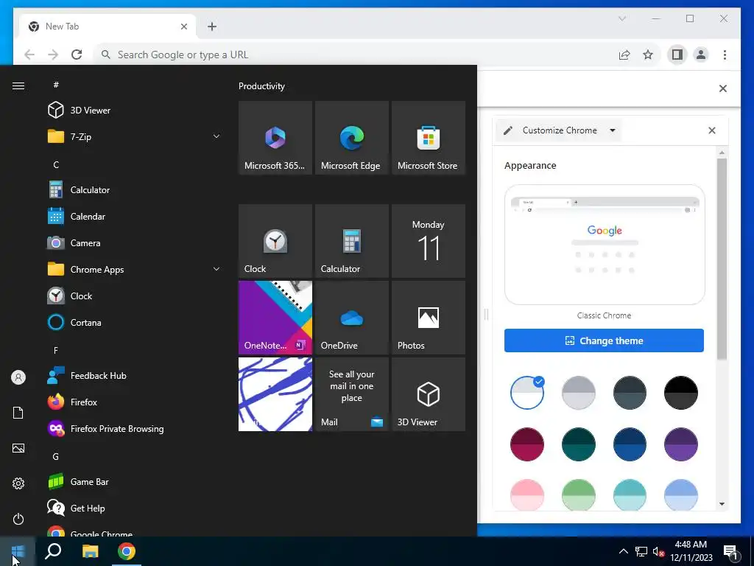Select the Classic Chrome theme preview
The image size is (754, 566).
(605, 245)
